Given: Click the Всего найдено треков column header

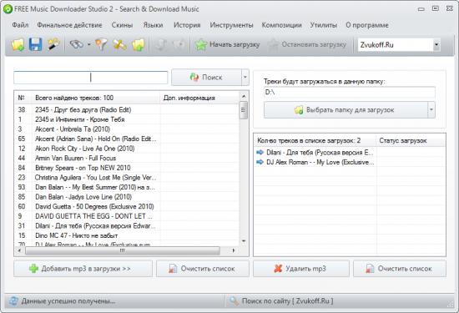Looking at the screenshot, I should click(96, 98).
